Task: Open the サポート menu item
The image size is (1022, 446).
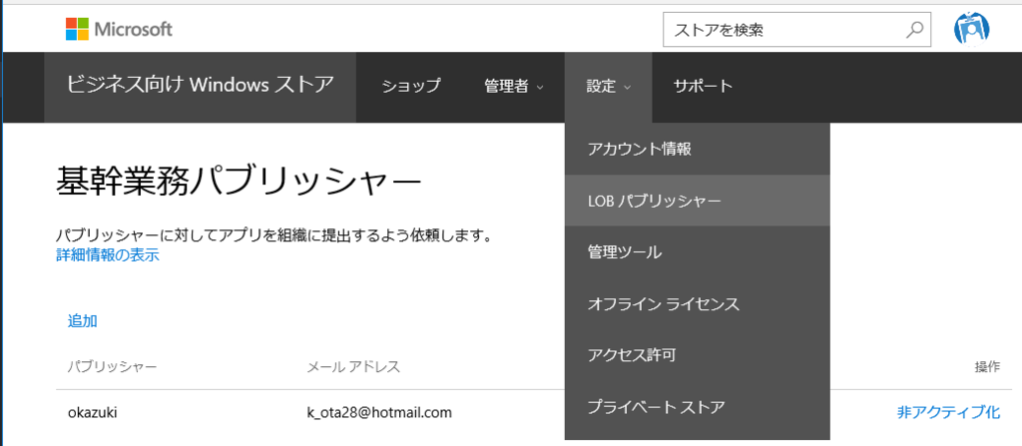Action: pos(703,86)
